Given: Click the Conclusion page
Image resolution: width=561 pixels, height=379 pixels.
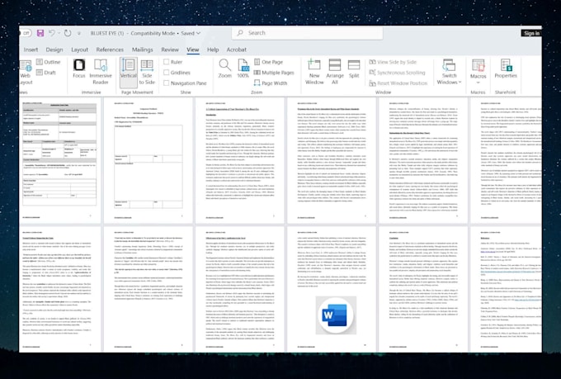Looking at the screenshot, I should [x=423, y=289].
